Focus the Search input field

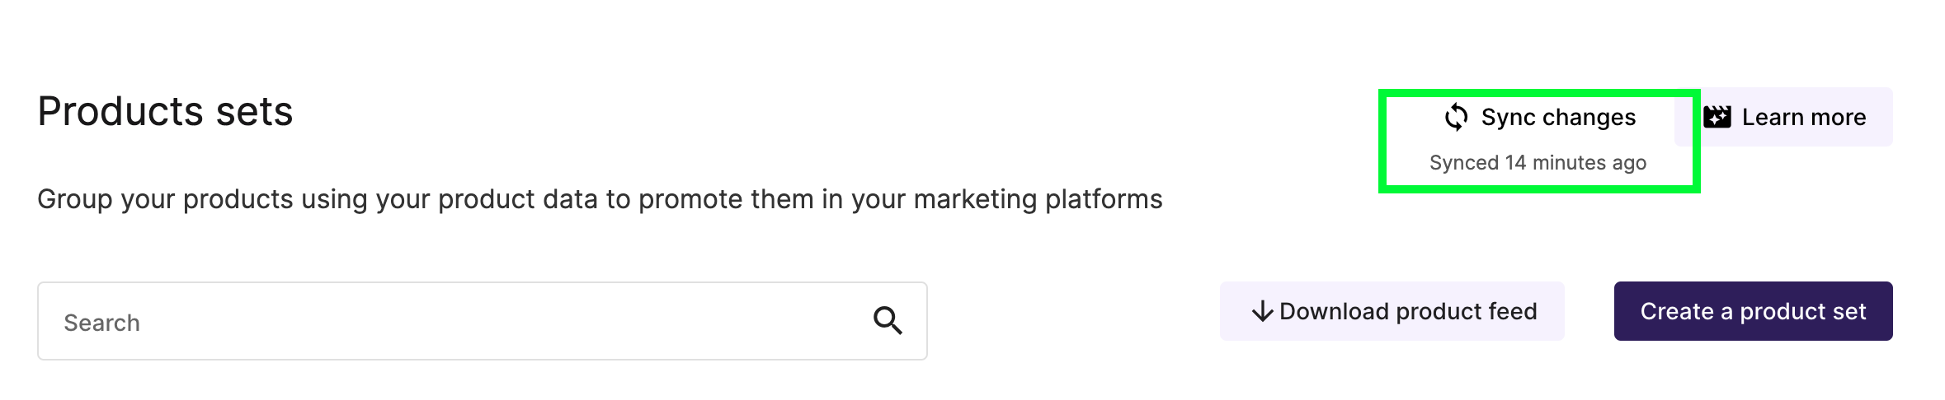(483, 321)
